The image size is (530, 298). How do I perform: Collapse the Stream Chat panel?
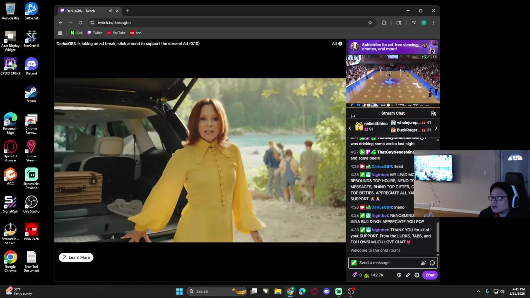353,116
